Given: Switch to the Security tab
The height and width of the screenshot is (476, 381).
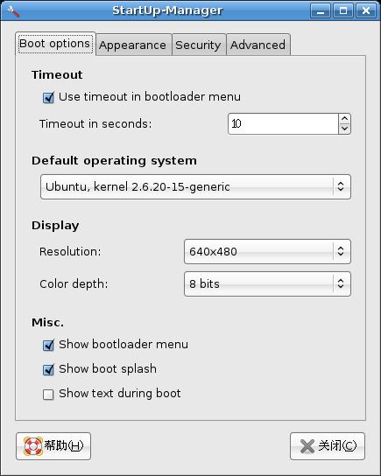Looking at the screenshot, I should tap(199, 45).
